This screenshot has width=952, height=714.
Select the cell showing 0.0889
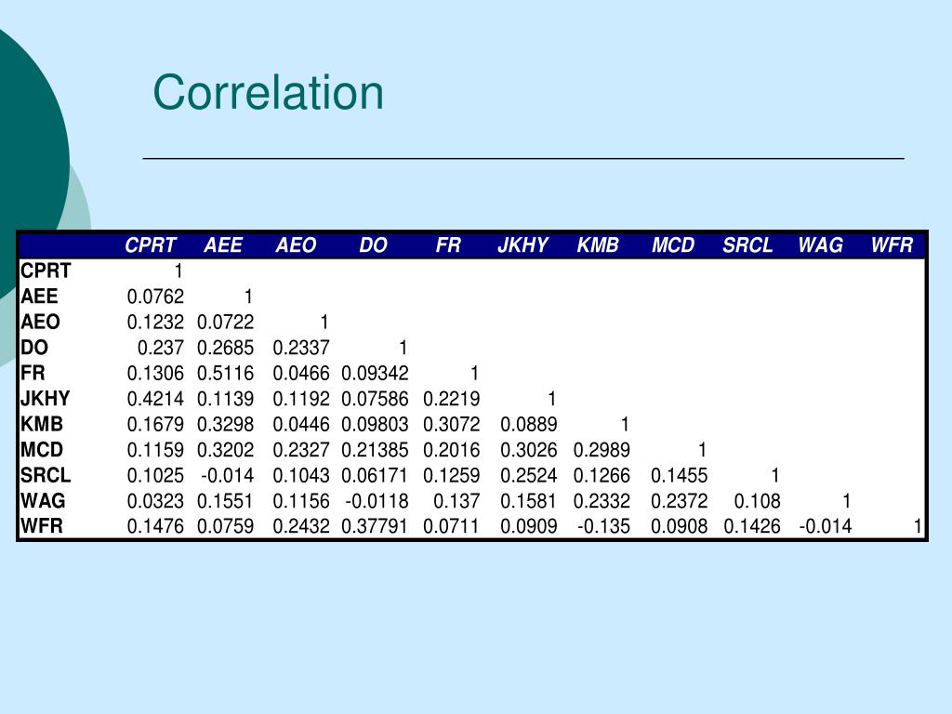529,424
